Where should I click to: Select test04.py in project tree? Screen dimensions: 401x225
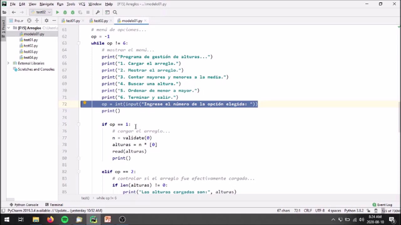click(x=31, y=57)
